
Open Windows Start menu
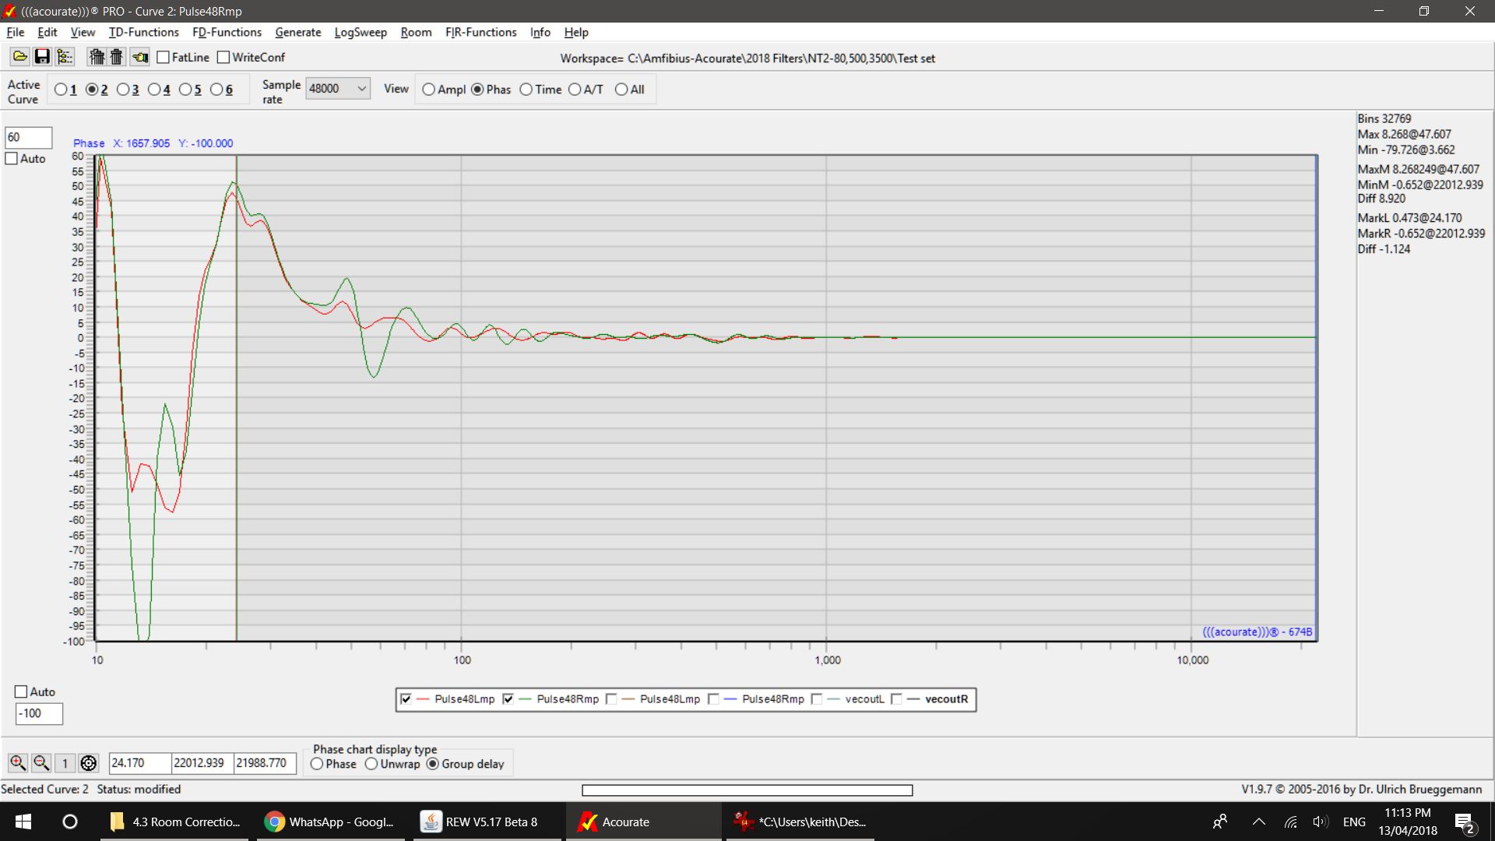tap(23, 822)
